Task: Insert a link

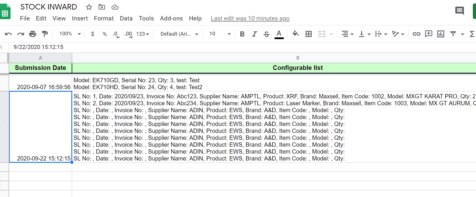Action: tap(416, 34)
